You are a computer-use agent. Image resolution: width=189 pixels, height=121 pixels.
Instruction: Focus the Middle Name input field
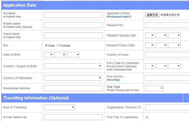point(73,25)
